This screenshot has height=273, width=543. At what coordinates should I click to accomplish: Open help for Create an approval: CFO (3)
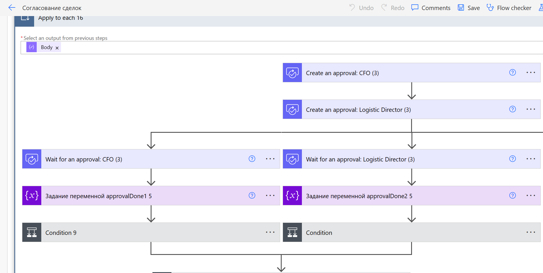(512, 73)
